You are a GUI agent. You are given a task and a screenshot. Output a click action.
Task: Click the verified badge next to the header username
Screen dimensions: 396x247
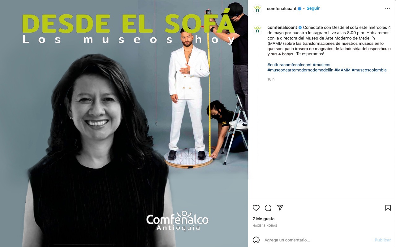[299, 9]
